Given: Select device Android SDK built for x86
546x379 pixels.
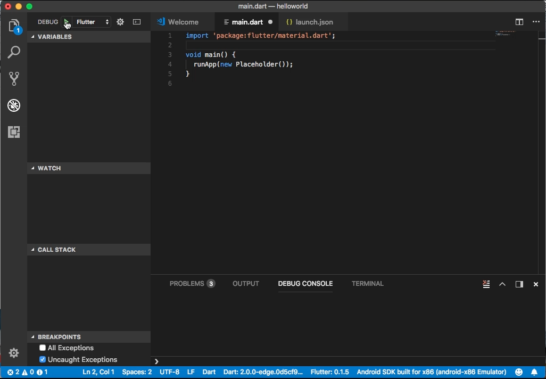Looking at the screenshot, I should [x=432, y=372].
